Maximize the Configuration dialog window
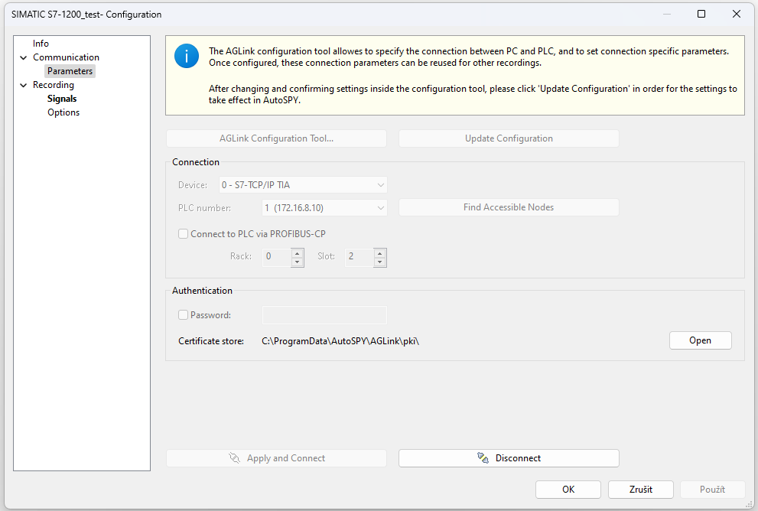The image size is (758, 511). point(701,14)
